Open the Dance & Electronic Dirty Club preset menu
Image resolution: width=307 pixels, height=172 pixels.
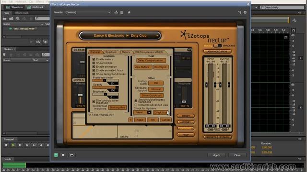coord(120,36)
